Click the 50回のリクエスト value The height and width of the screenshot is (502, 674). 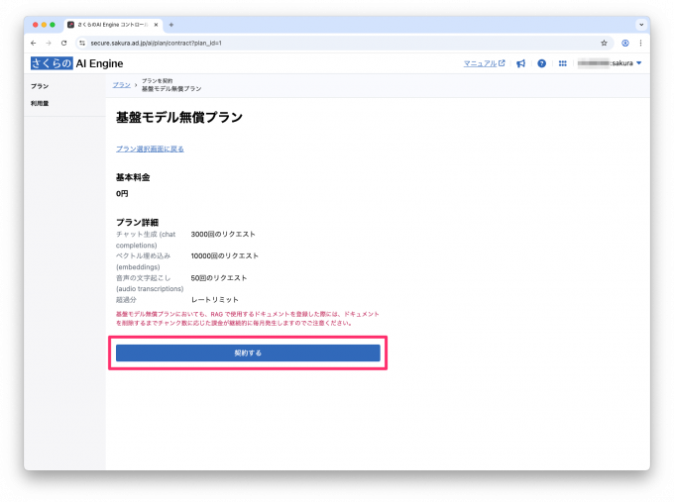pyautogui.click(x=219, y=278)
